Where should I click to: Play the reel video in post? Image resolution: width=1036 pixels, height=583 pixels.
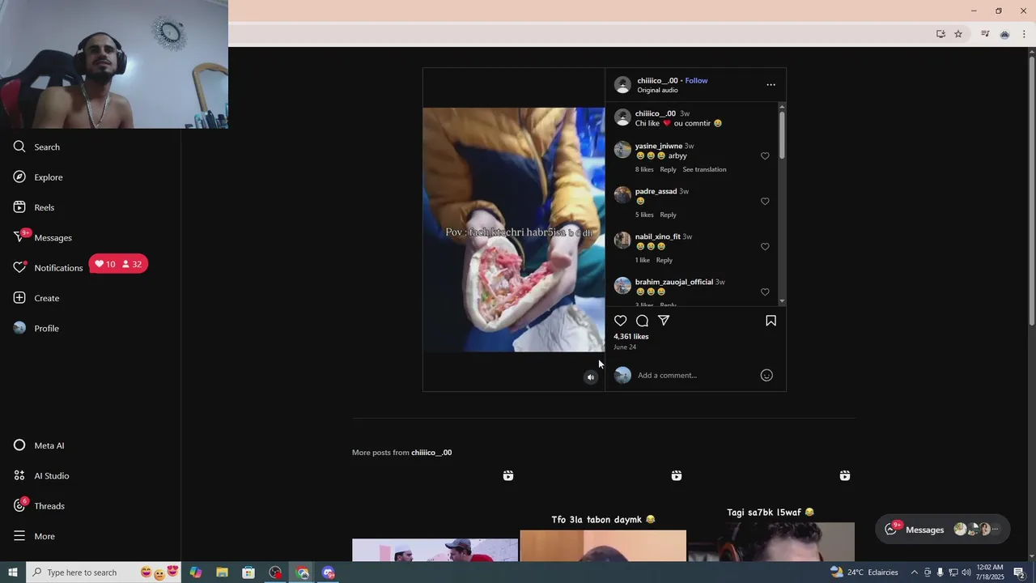click(x=514, y=229)
